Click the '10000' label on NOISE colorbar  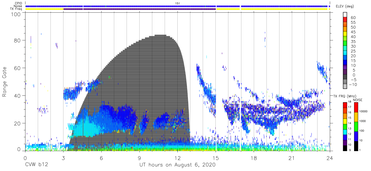363,111
